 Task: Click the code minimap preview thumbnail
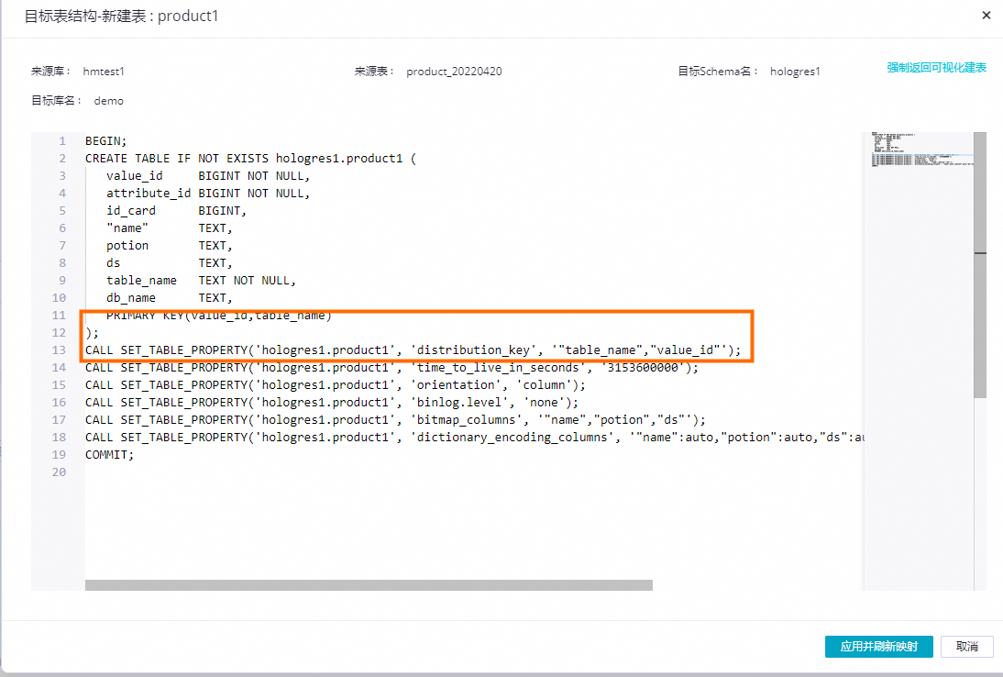click(x=921, y=150)
